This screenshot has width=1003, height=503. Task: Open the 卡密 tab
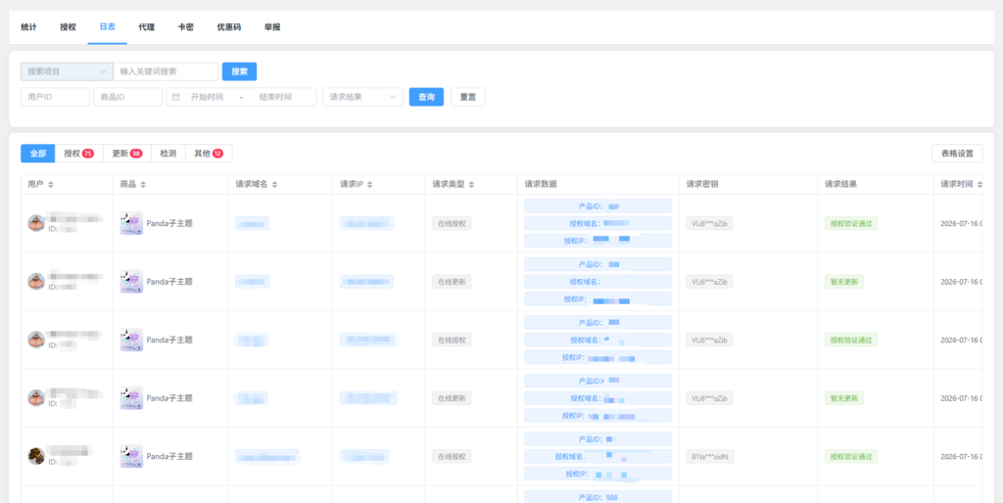coord(185,27)
